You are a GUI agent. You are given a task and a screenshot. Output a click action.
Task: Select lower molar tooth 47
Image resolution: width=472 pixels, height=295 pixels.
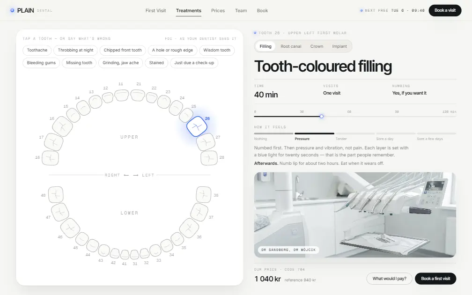coord(60,212)
